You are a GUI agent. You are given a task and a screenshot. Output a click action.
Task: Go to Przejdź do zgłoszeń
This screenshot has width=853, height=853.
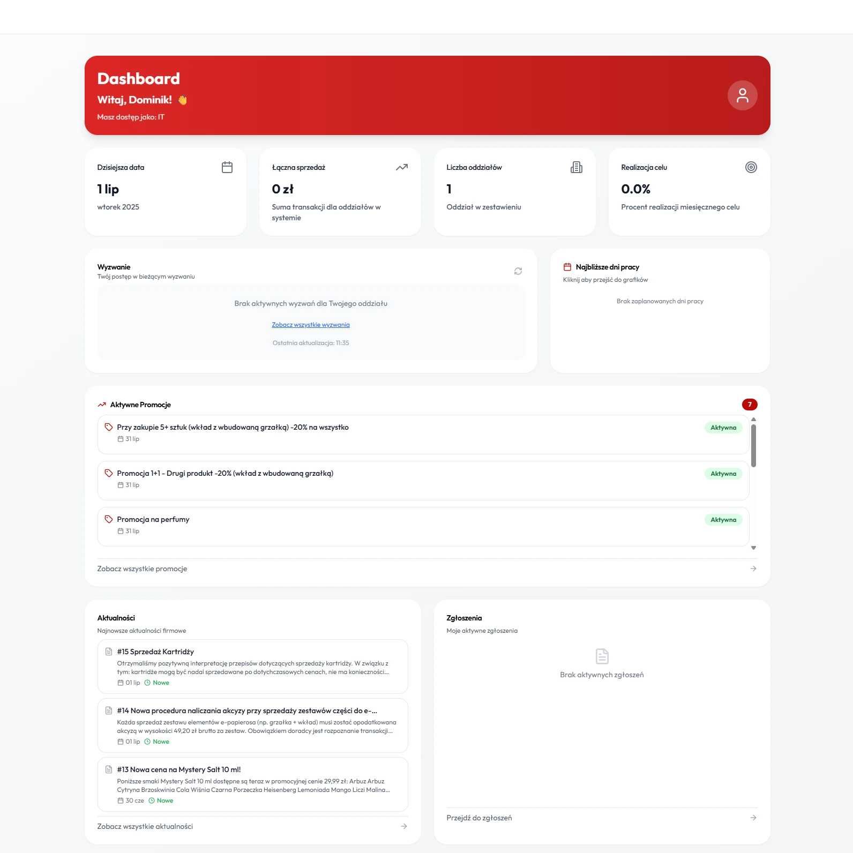click(479, 818)
